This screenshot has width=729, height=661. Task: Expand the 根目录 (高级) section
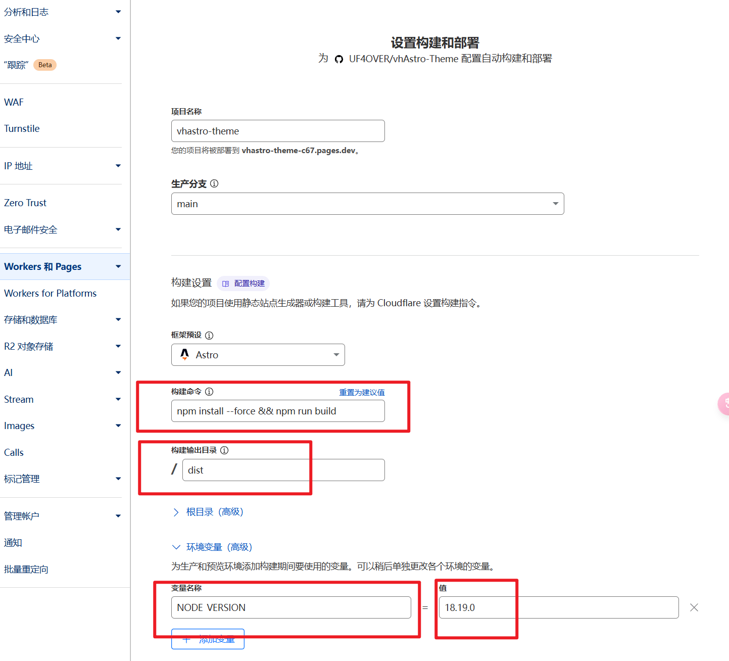point(208,512)
